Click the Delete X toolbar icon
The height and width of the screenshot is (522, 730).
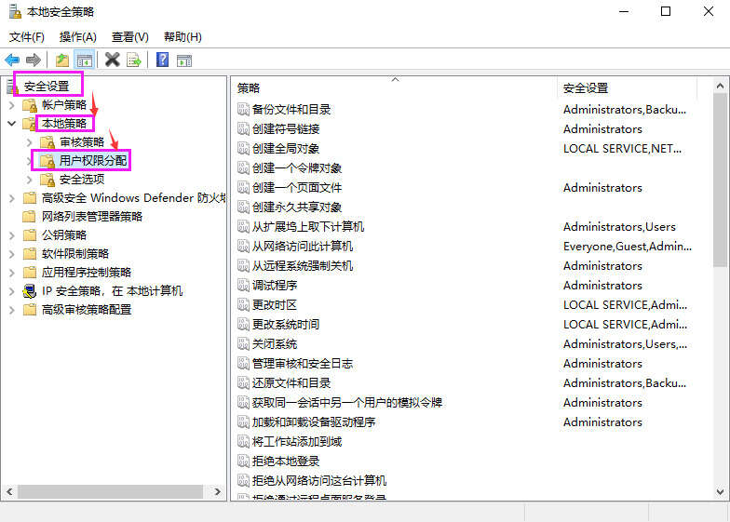click(x=112, y=60)
